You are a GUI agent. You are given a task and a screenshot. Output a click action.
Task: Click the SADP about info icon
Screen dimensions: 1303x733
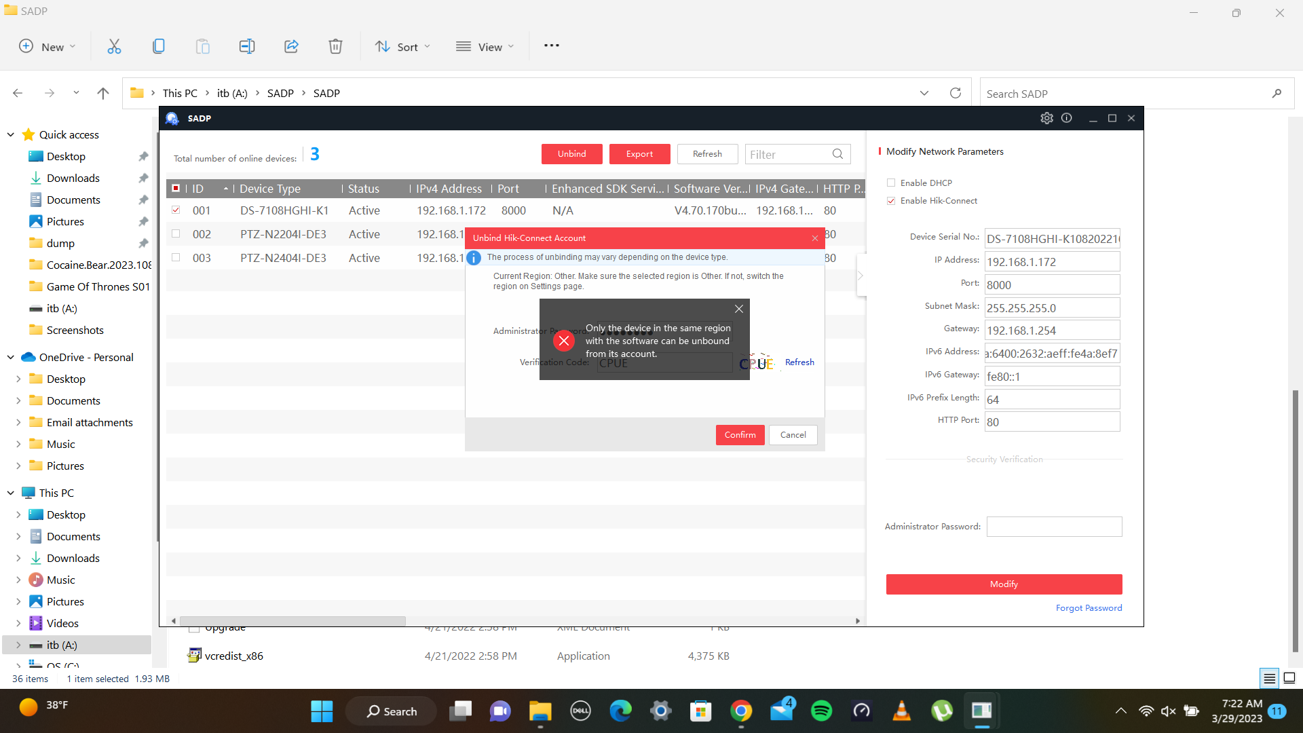tap(1067, 118)
